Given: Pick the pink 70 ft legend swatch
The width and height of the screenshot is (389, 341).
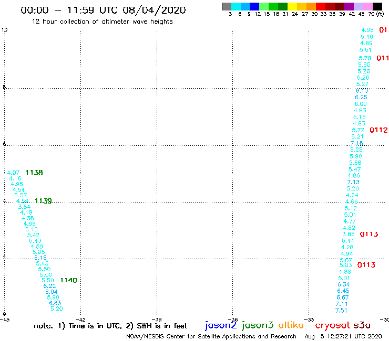Looking at the screenshot, I should [x=367, y=6].
